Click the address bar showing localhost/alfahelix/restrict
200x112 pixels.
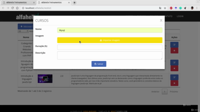(x=89, y=8)
